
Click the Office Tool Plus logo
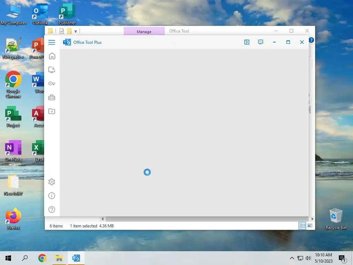67,42
